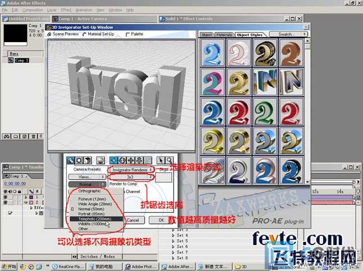363x272 pixels.
Task: Select Material Set-Up radio button
Action: point(84,34)
